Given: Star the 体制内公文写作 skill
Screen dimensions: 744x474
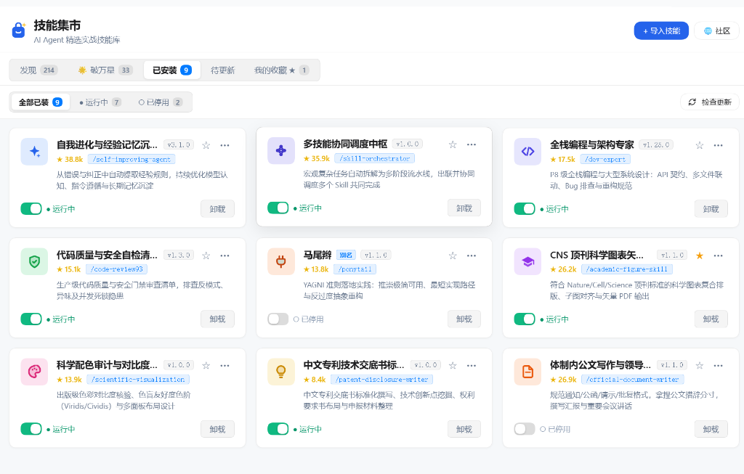Looking at the screenshot, I should coord(700,365).
